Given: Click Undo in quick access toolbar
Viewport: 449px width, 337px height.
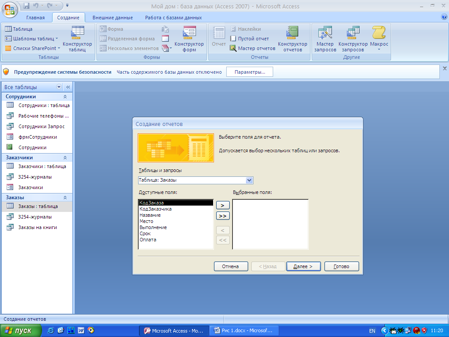Looking at the screenshot, I should coord(36,5).
